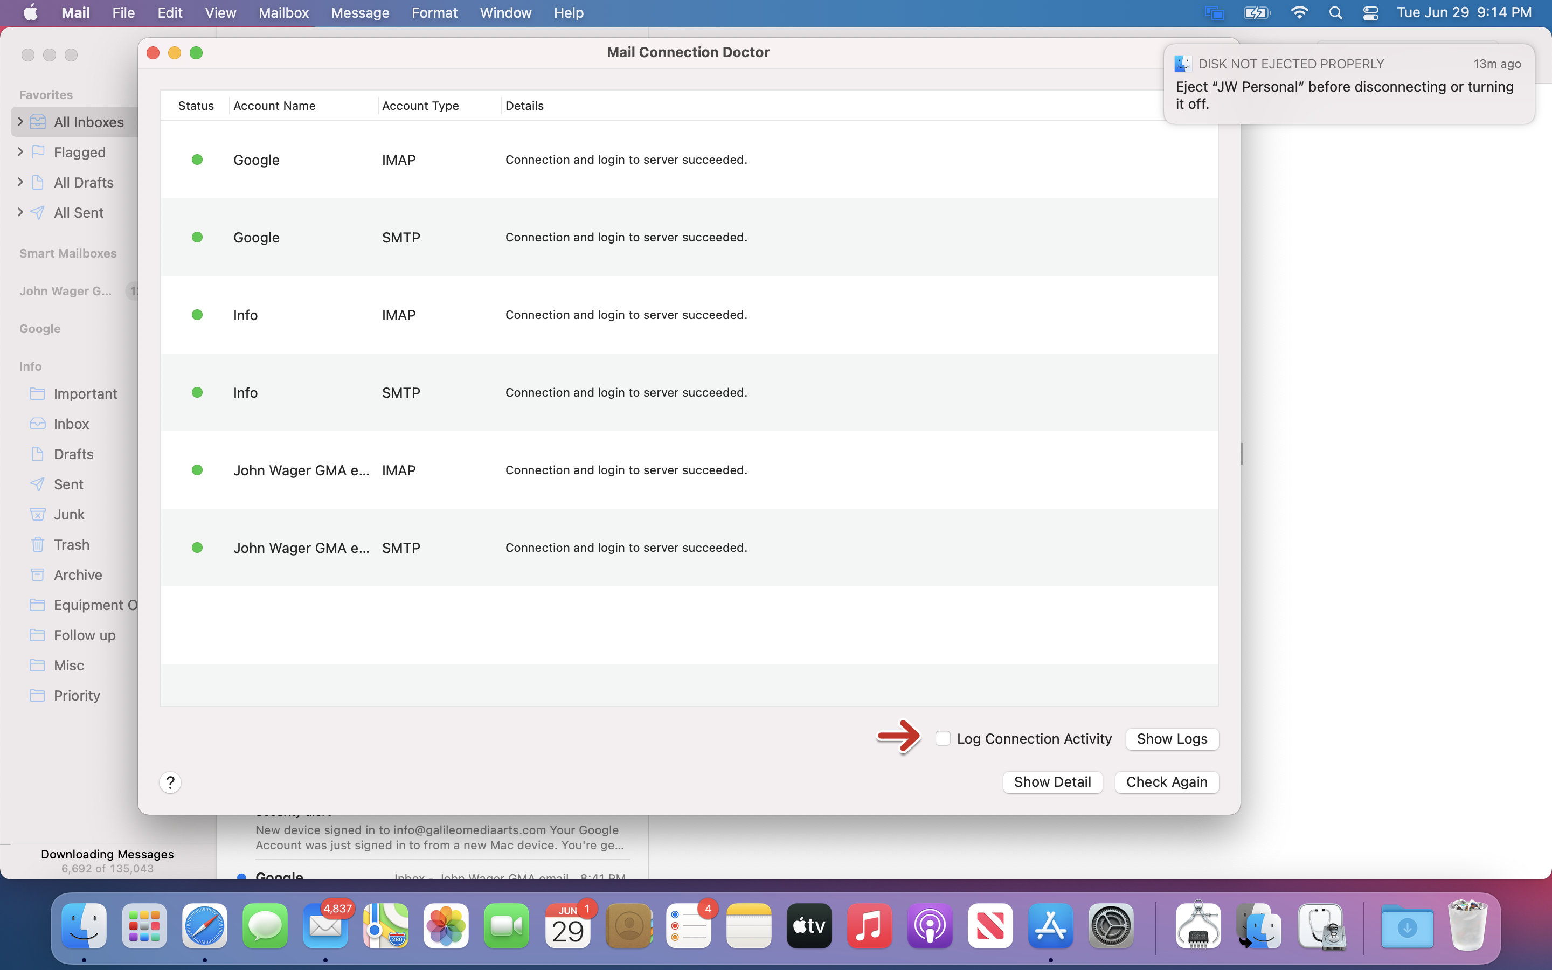This screenshot has width=1552, height=970.
Task: Open Launchpad from the Dock
Action: pyautogui.click(x=144, y=926)
